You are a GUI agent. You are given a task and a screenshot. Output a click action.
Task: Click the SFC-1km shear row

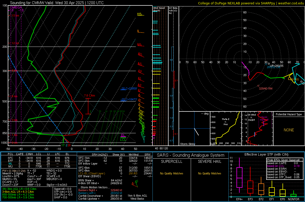click(x=115, y=158)
